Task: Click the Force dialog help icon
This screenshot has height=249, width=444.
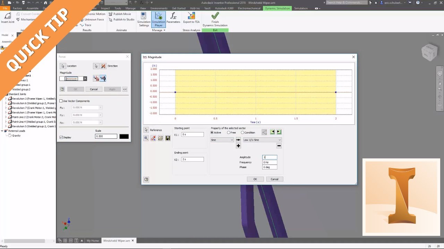Action: click(62, 89)
